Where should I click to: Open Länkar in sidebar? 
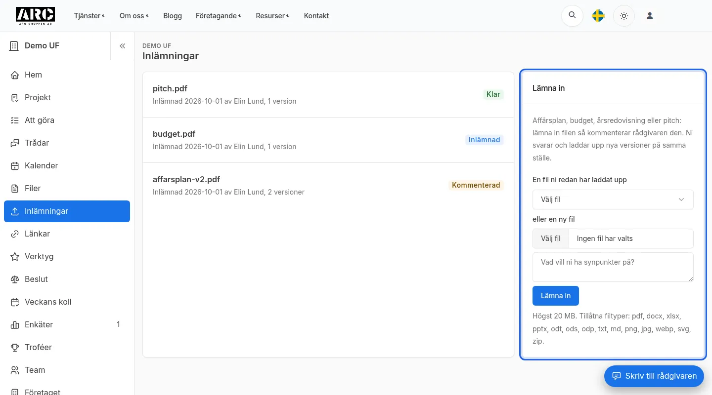tap(67, 234)
